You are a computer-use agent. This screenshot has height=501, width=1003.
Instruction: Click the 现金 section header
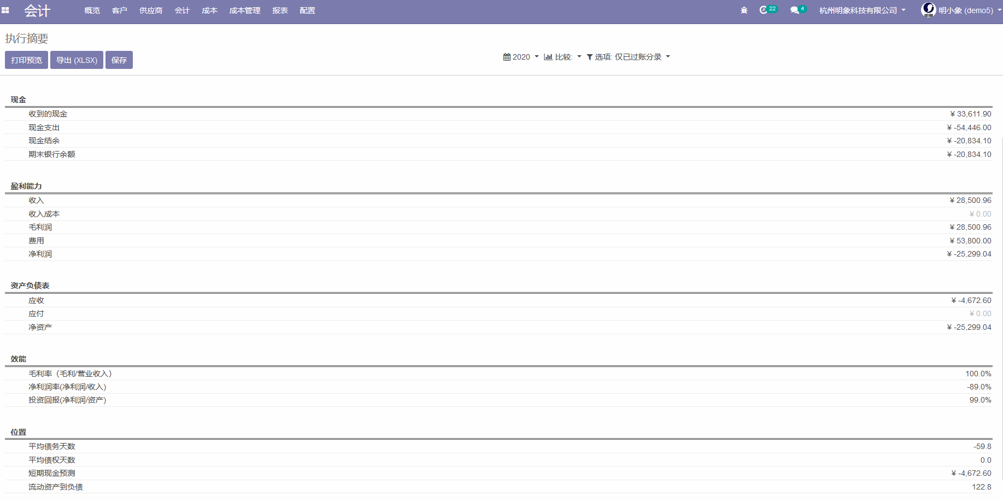pyautogui.click(x=19, y=100)
